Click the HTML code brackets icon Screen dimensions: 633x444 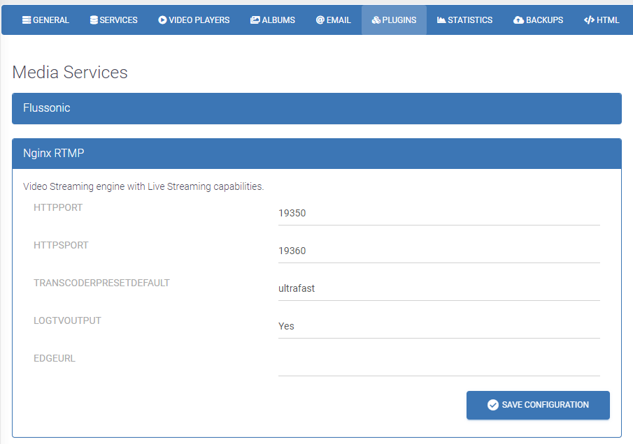589,20
